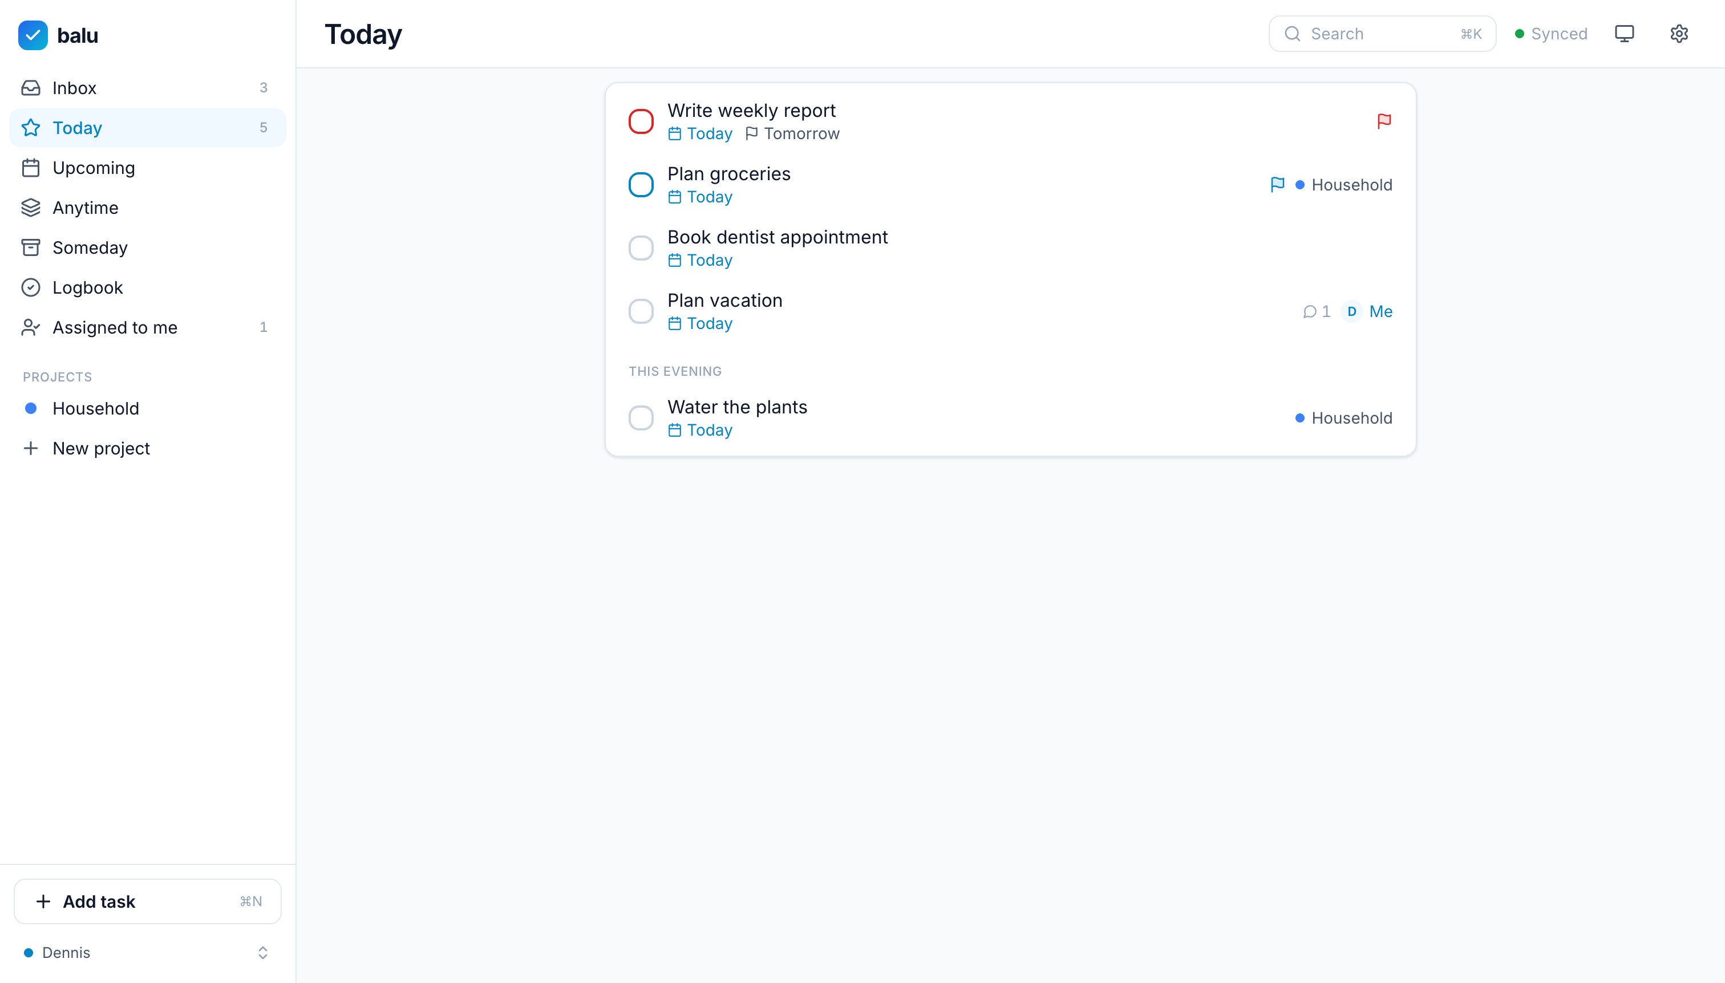Click the monitor display icon in header
This screenshot has height=983, width=1725.
tap(1625, 34)
